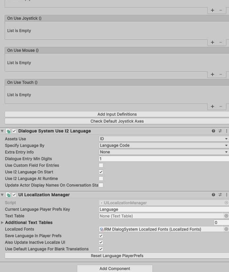The width and height of the screenshot is (229, 272).
Task: Uncheck Use Default Language For Blank Translations
Action: coord(101,249)
